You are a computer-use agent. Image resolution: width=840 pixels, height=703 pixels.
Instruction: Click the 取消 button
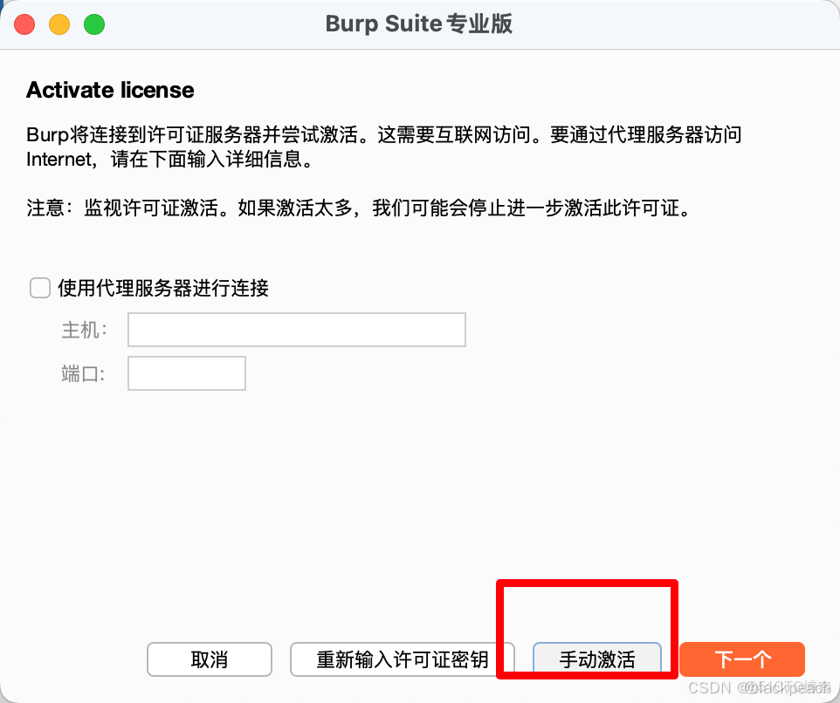tap(210, 660)
